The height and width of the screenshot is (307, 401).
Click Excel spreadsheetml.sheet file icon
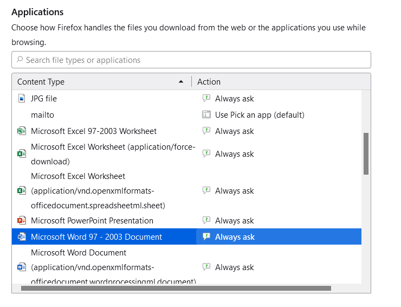click(x=22, y=190)
